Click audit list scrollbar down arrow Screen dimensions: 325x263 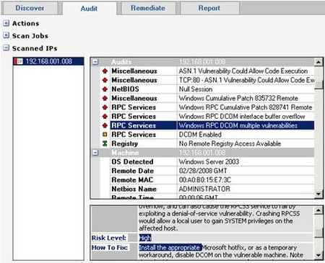pyautogui.click(x=318, y=194)
